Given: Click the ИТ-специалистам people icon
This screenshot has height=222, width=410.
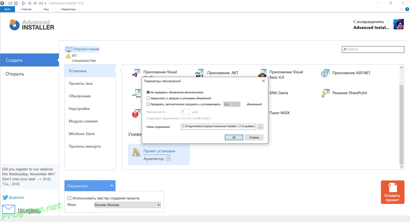Looking at the screenshot, I should (68, 56).
